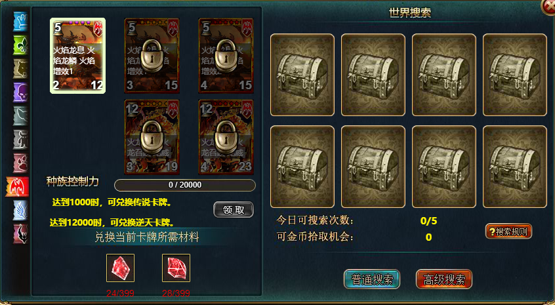This screenshot has width=555, height=305.
Task: Select the blue angel wing race flag
Action: [20, 210]
